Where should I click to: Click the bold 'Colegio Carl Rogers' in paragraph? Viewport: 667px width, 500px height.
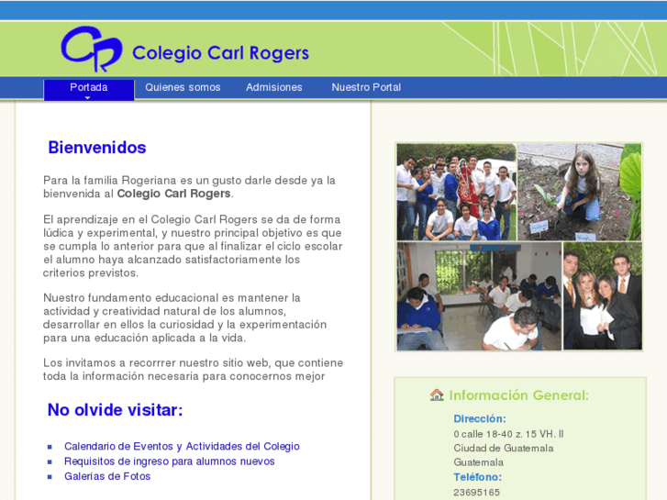pos(173,194)
